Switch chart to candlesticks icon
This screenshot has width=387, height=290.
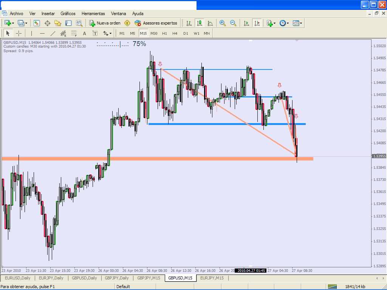(x=200, y=23)
